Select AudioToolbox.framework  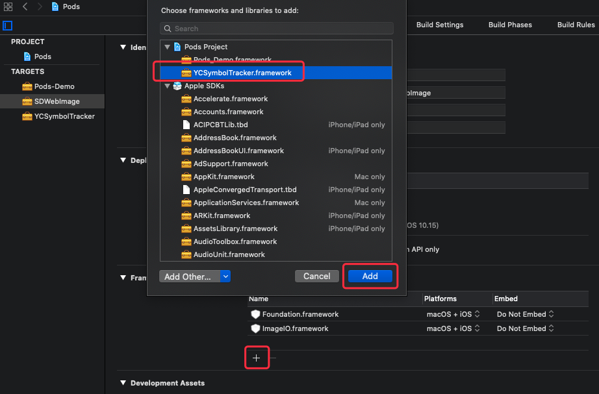[x=276, y=241]
